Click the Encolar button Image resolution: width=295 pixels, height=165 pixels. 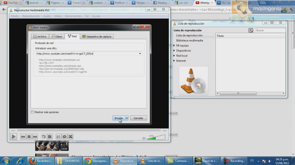tap(119, 118)
